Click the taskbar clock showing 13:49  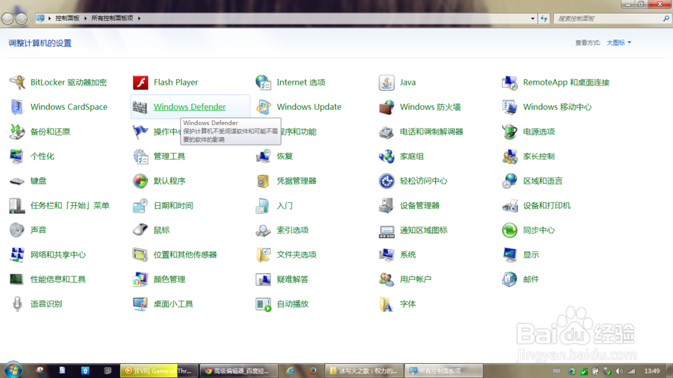[652, 371]
